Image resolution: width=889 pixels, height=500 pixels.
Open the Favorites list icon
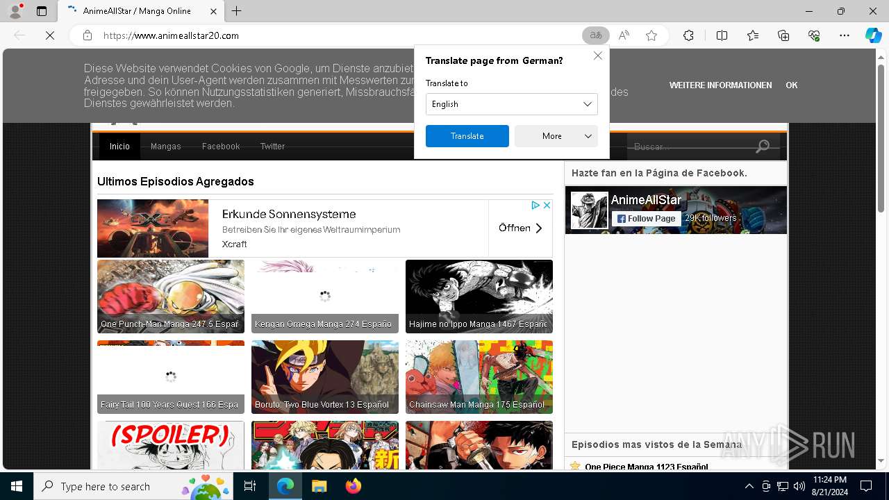tap(753, 35)
